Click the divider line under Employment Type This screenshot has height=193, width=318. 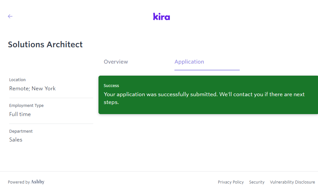click(x=51, y=124)
